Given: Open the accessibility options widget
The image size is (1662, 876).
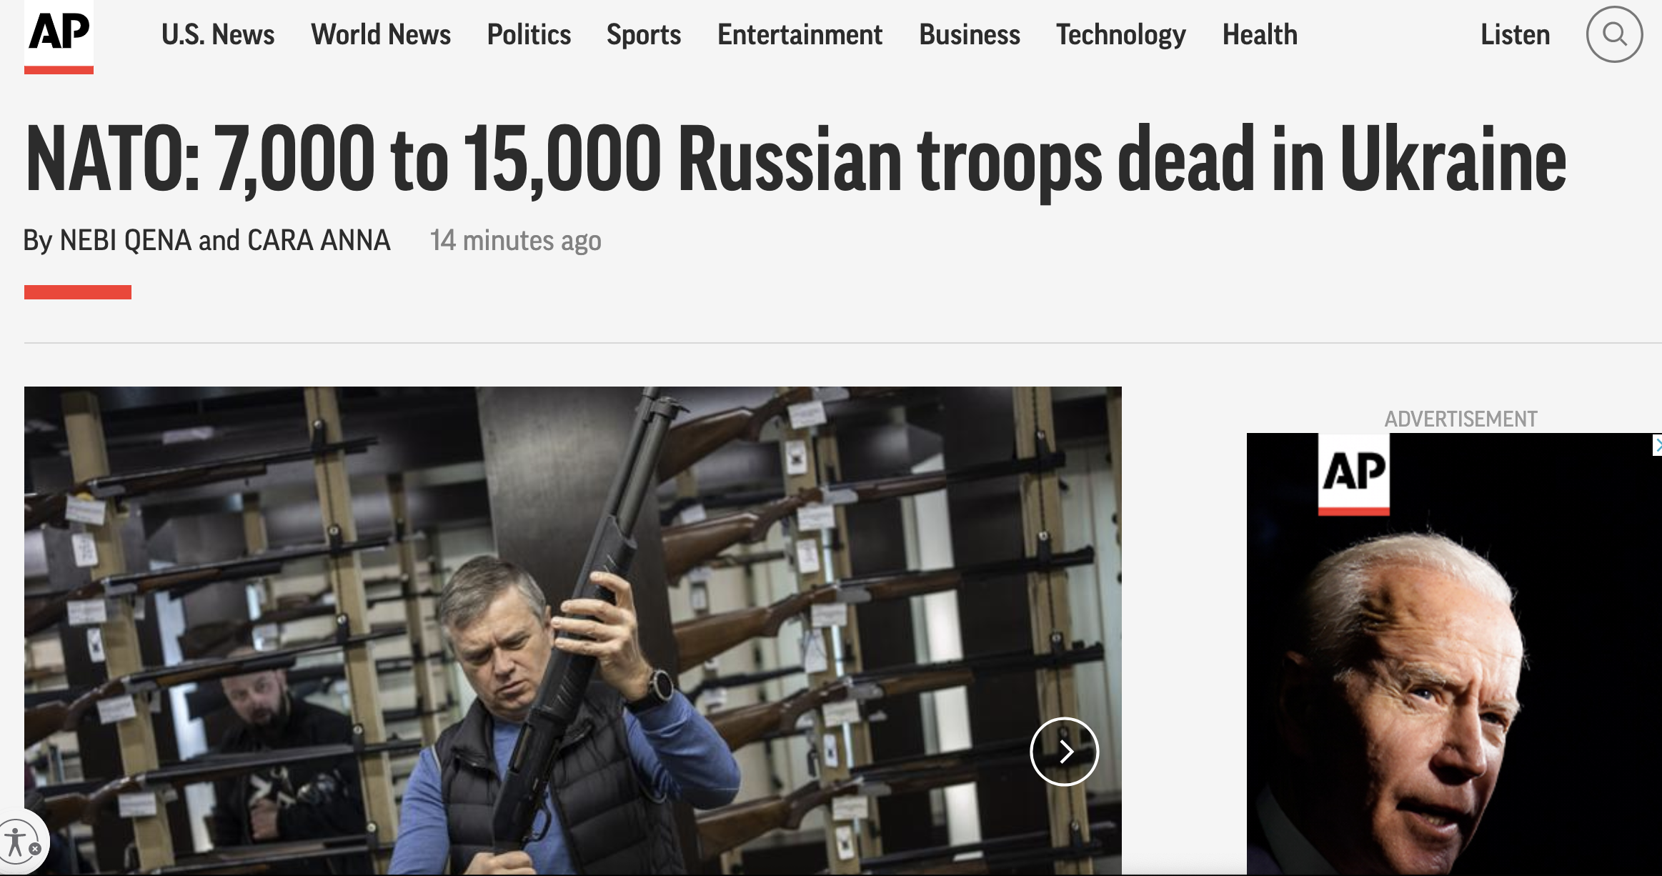Looking at the screenshot, I should coord(16,840).
